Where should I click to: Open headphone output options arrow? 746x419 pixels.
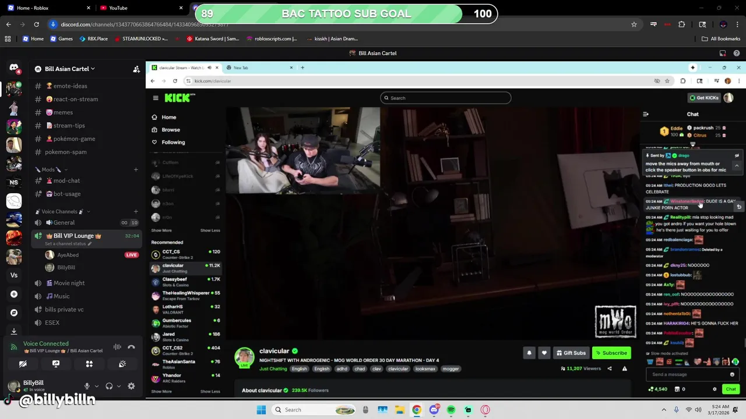tap(119, 386)
